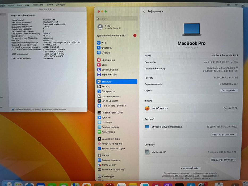Click keyboard input source icon in menu bar

pos(243,5)
